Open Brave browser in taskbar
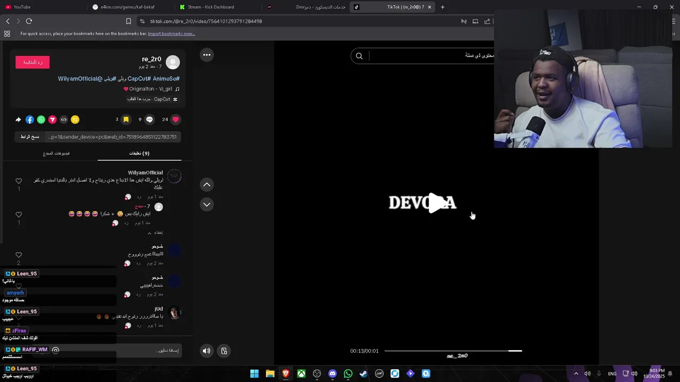680x382 pixels. 286,374
